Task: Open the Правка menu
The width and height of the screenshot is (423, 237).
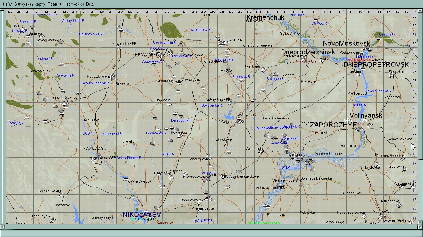Action: [54, 4]
